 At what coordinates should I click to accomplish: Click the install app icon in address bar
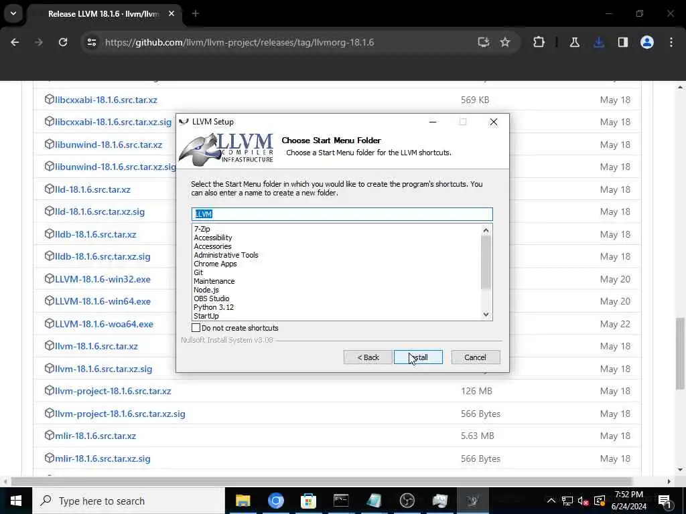click(x=484, y=42)
